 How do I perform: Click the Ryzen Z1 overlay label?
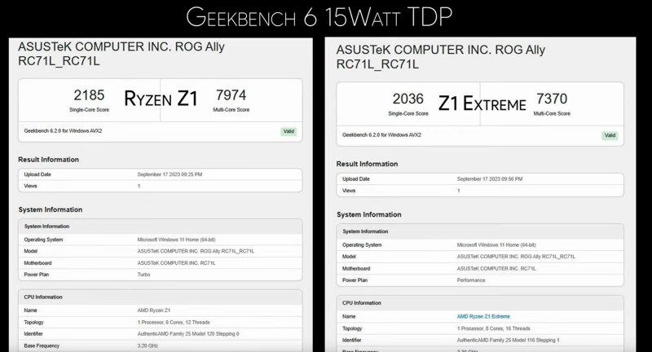pos(161,99)
